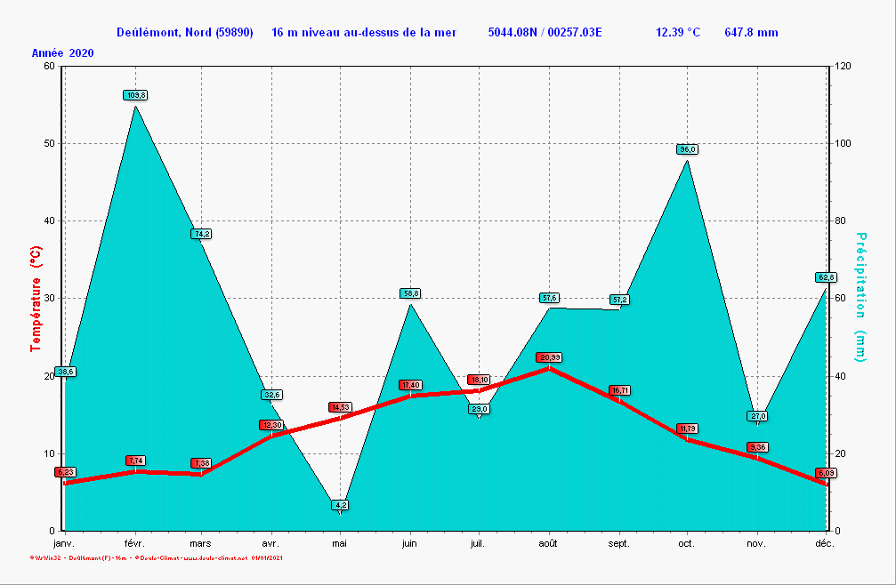Select the 58,8 precipitation label in June

(x=410, y=292)
